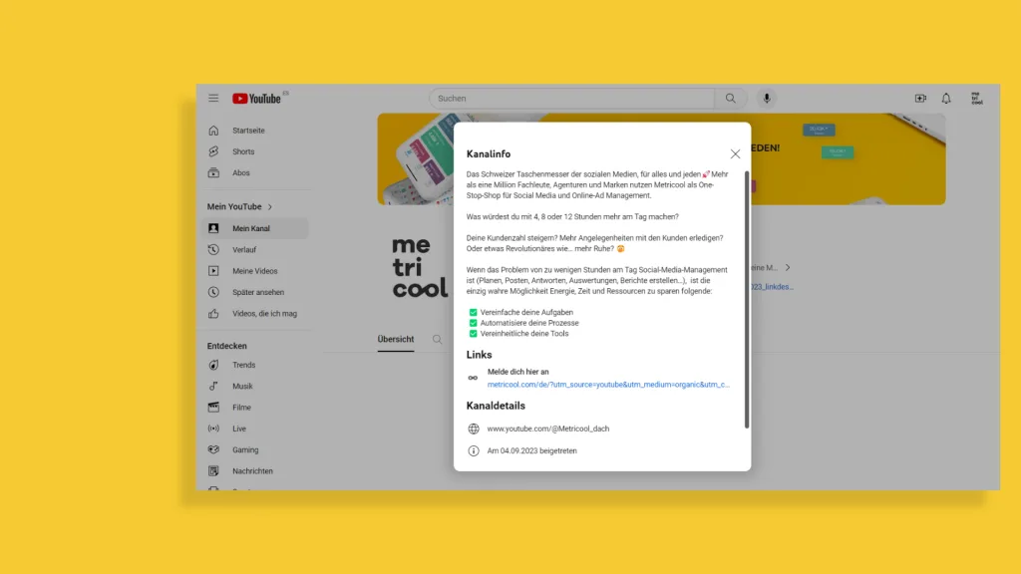Viewport: 1021px width, 574px height.
Task: Click the YouTube logo
Action: pyautogui.click(x=256, y=99)
